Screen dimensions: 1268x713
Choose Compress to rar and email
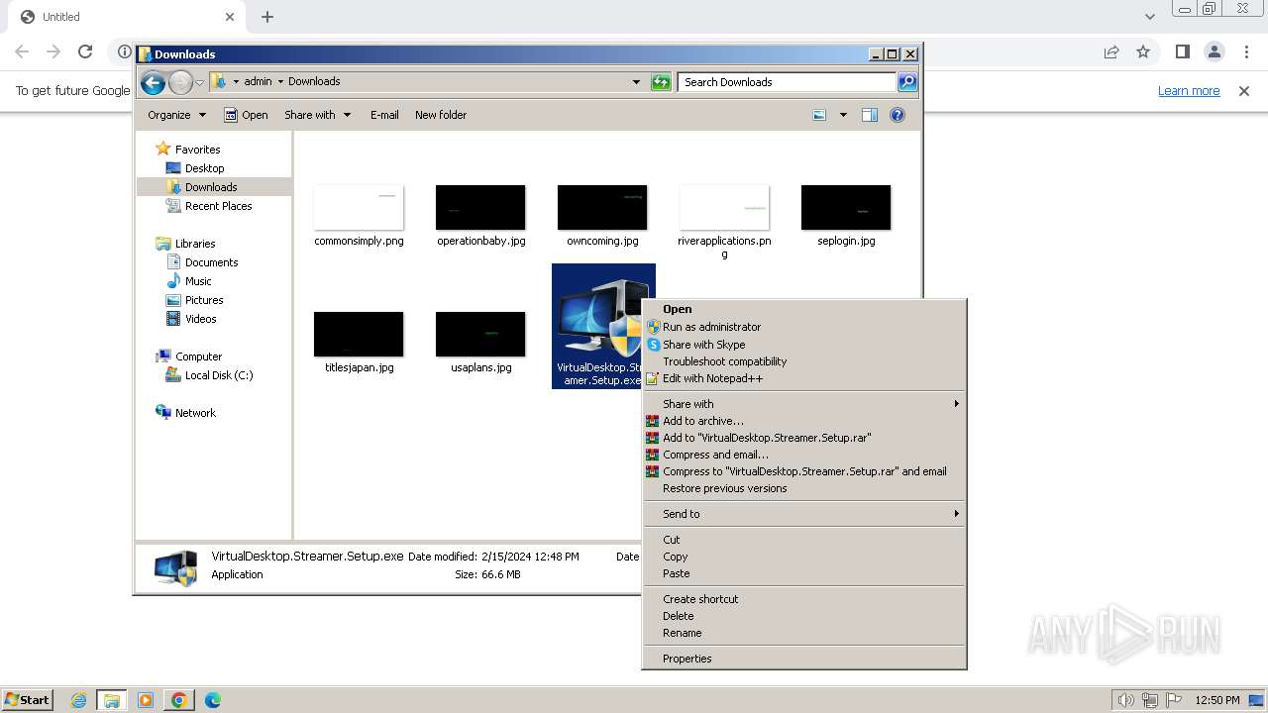click(x=804, y=471)
